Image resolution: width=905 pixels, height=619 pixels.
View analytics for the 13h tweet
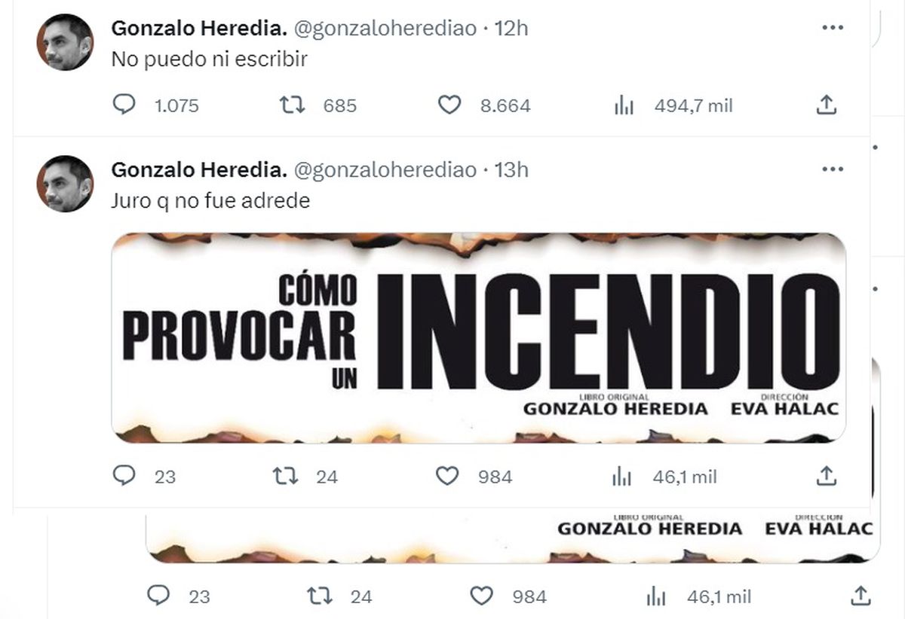[x=622, y=476]
